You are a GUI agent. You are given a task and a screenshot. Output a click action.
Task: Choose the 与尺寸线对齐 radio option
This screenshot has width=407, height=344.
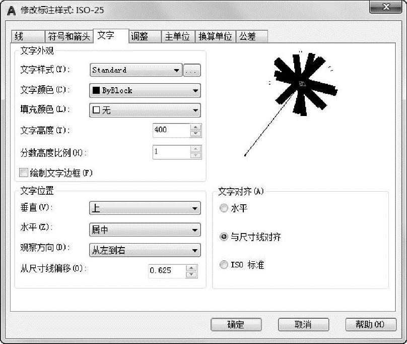click(224, 237)
